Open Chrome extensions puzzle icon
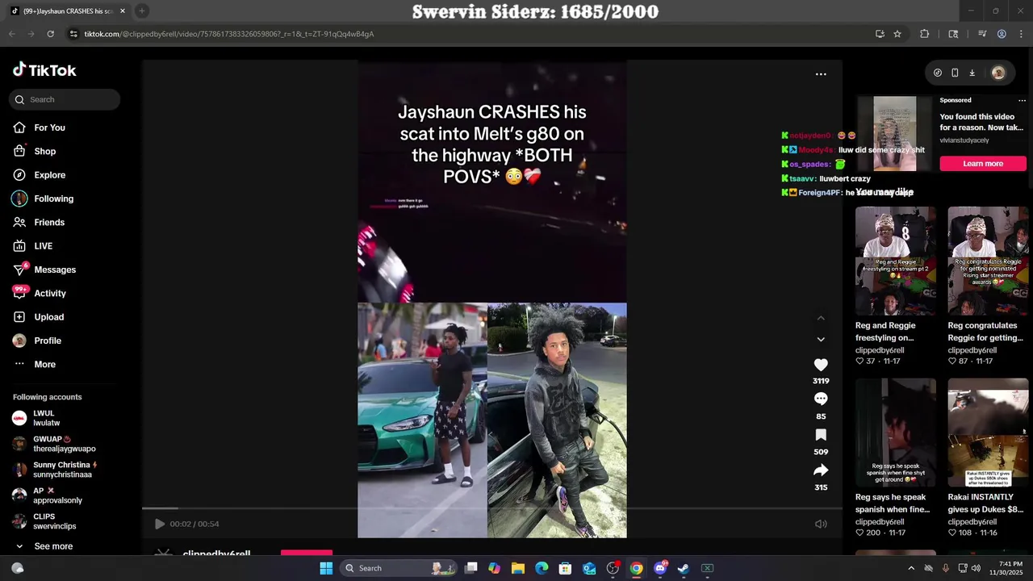The image size is (1033, 581). [x=925, y=34]
